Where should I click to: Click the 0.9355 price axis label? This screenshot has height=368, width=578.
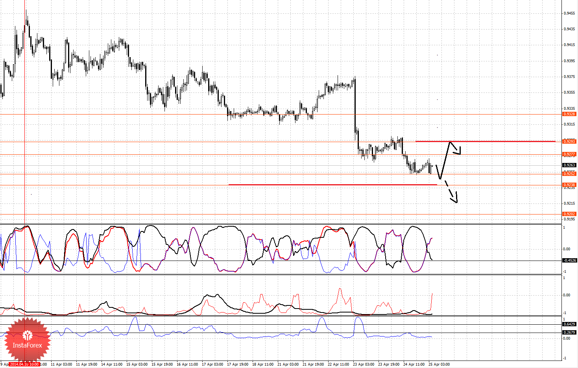(569, 92)
